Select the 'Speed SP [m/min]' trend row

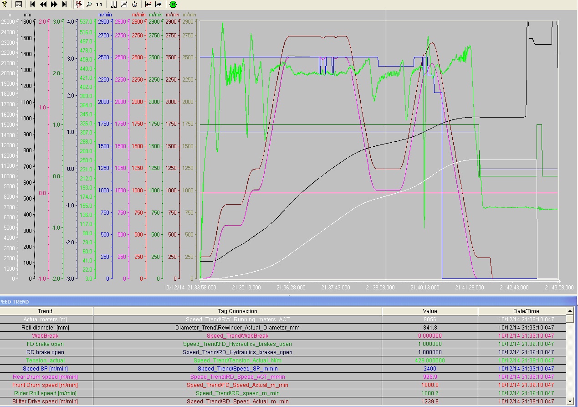click(283, 369)
